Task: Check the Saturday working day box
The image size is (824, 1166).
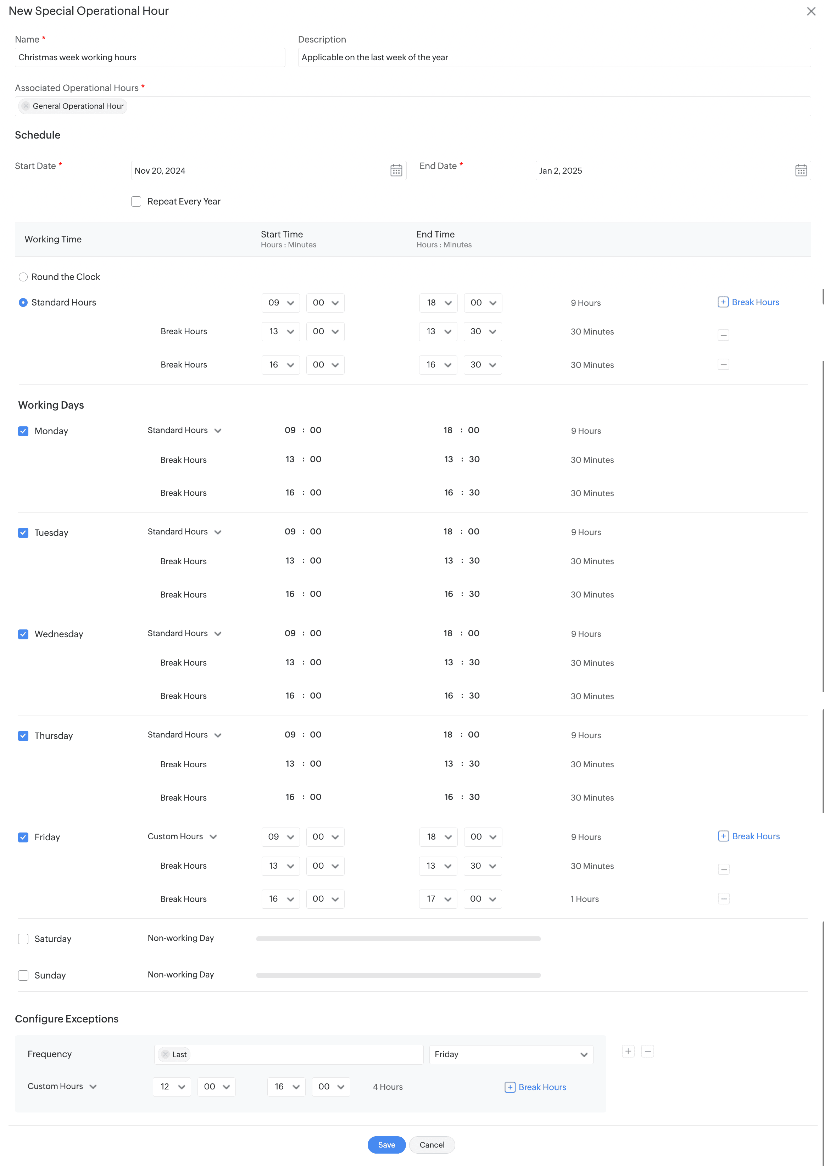Action: pos(23,939)
